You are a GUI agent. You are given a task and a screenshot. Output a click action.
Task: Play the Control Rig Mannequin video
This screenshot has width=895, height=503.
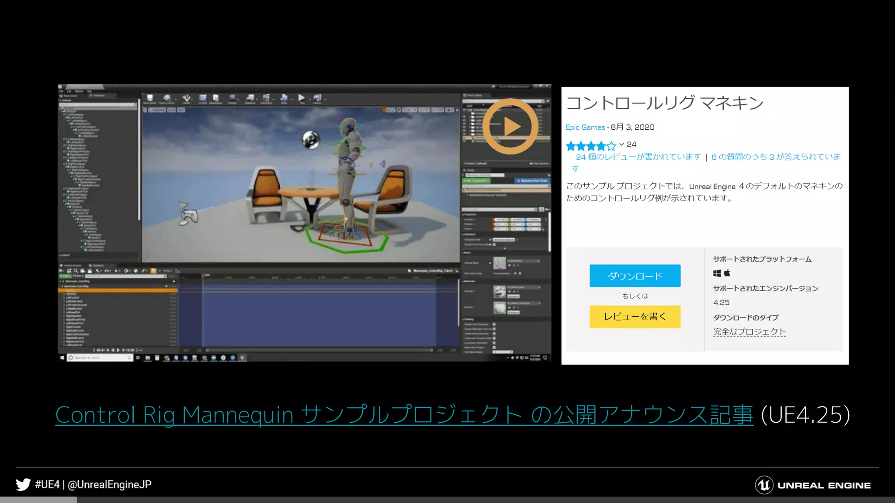510,126
